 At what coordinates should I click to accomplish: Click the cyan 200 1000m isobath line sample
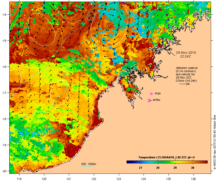[x=86, y=166]
